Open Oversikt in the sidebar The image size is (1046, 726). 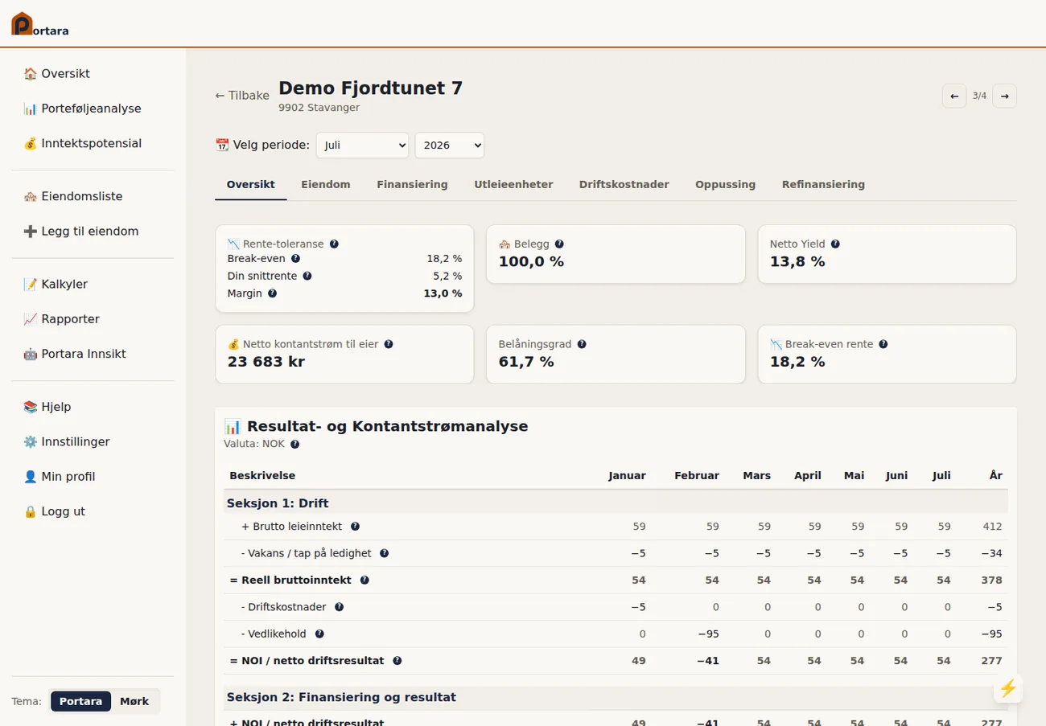tap(93, 73)
